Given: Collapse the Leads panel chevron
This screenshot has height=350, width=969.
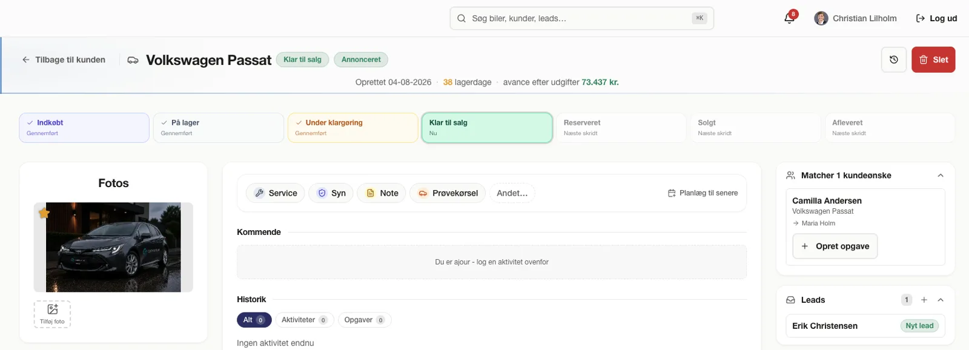Looking at the screenshot, I should coord(941,300).
